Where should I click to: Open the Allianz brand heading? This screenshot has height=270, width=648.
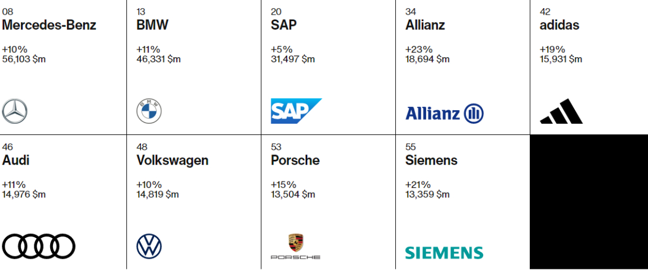point(425,25)
